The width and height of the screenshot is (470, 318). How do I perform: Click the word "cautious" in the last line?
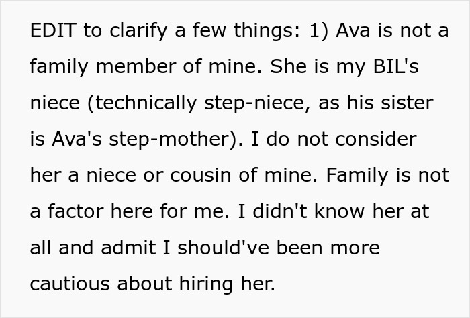coord(70,284)
